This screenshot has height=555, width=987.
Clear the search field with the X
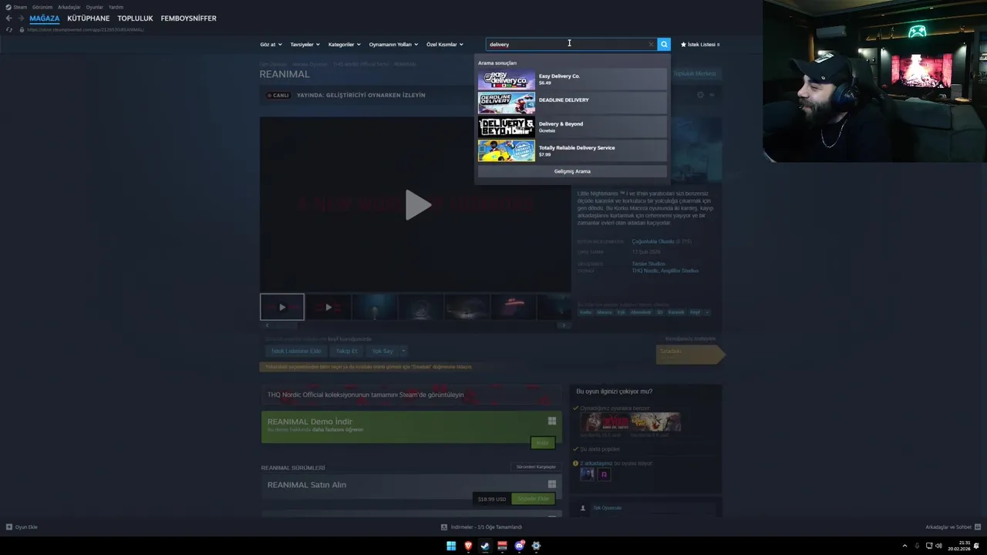(651, 45)
